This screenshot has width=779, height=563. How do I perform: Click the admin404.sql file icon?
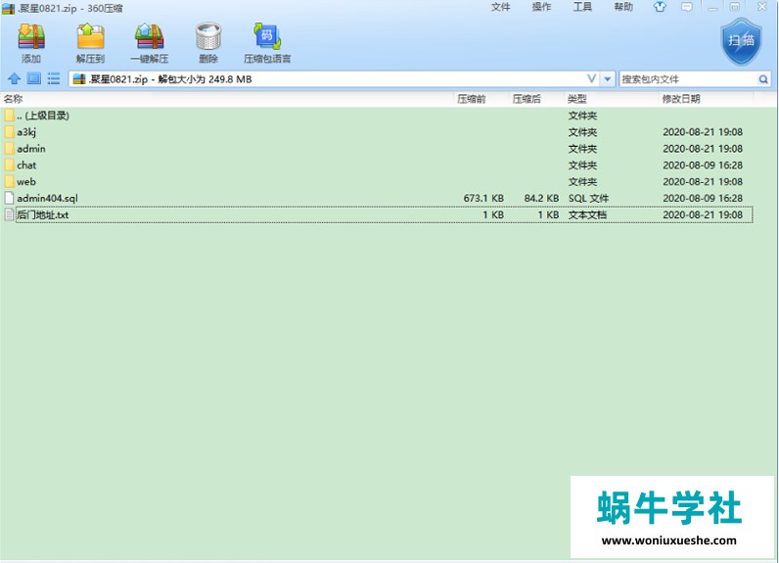(x=9, y=198)
